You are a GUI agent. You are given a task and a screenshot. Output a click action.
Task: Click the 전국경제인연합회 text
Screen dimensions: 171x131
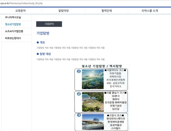pyautogui.click(x=116, y=80)
